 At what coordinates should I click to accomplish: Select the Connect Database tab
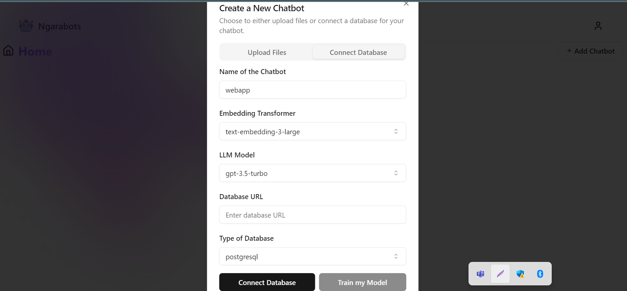358,53
